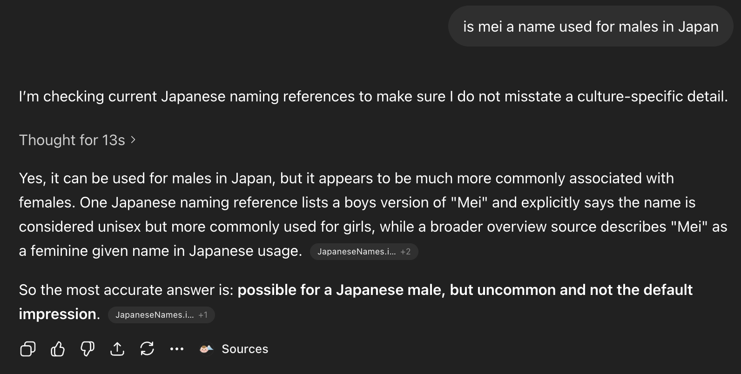Open the three-dot more options menu
741x374 pixels.
pyautogui.click(x=177, y=349)
